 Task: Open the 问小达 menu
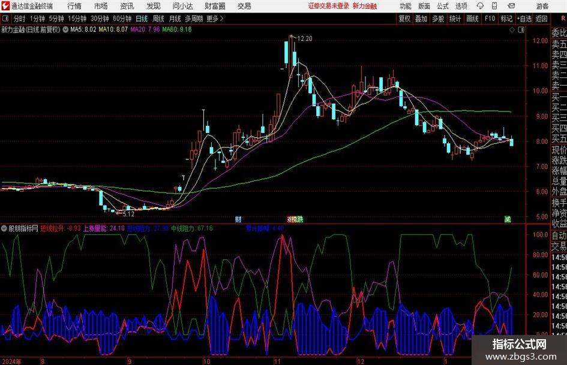pos(182,6)
